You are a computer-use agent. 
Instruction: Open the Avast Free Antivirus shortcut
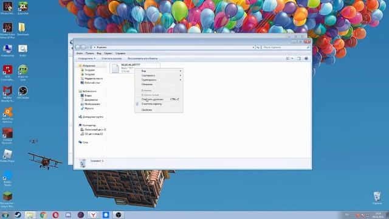click(x=7, y=115)
